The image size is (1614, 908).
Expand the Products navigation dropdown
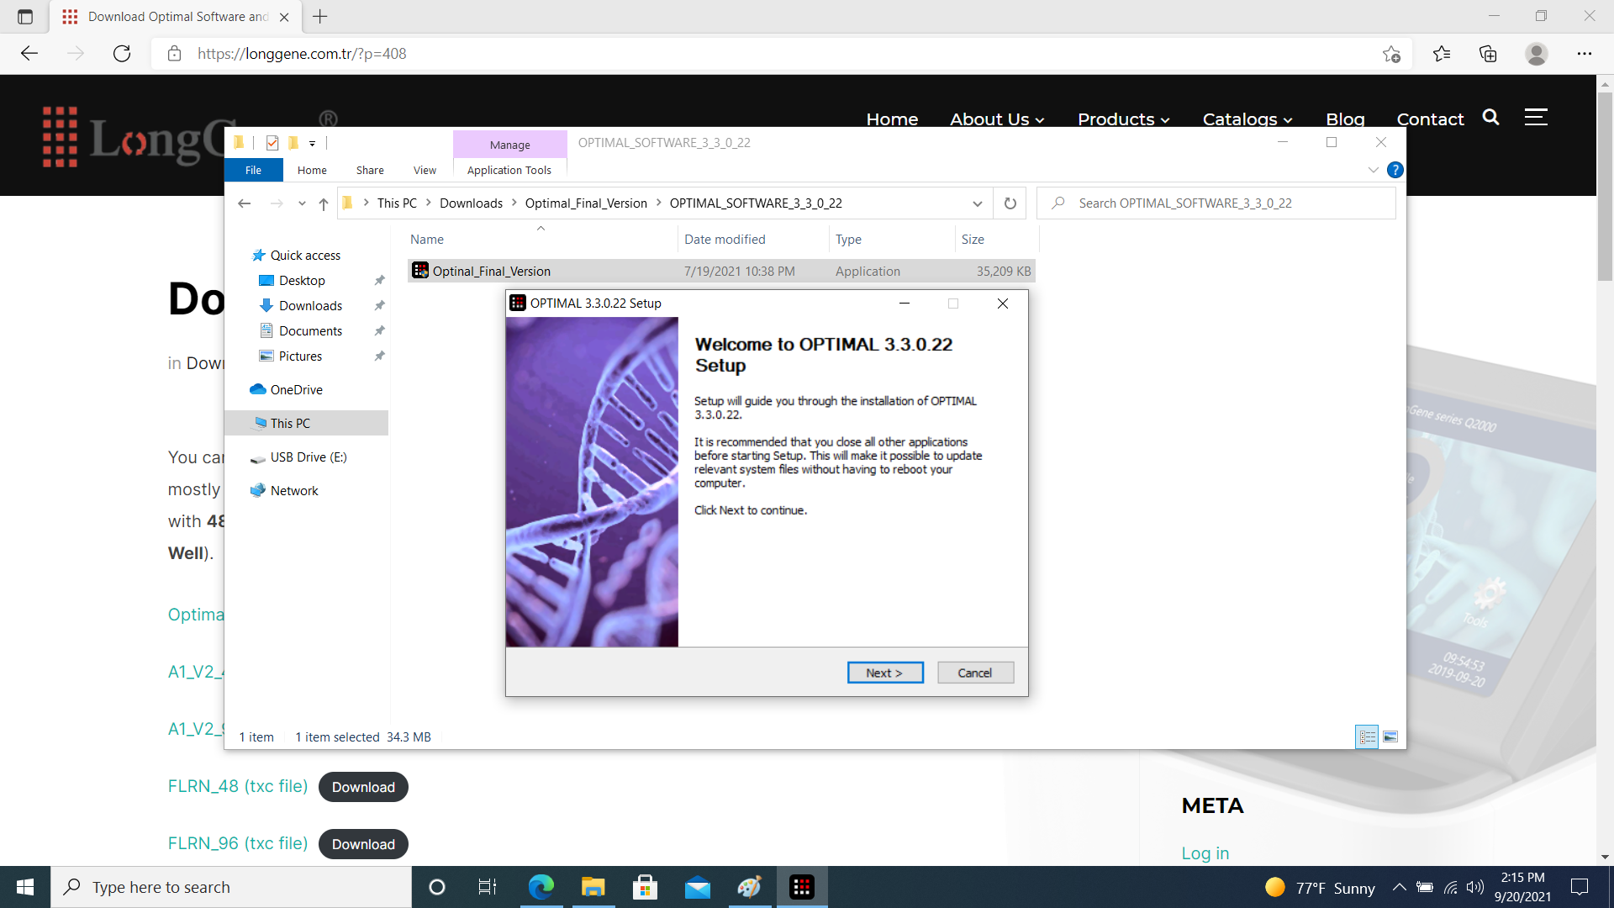coord(1123,119)
